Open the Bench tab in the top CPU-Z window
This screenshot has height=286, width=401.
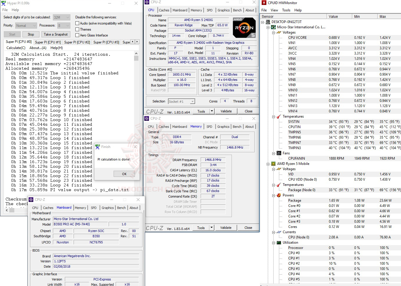click(237, 10)
